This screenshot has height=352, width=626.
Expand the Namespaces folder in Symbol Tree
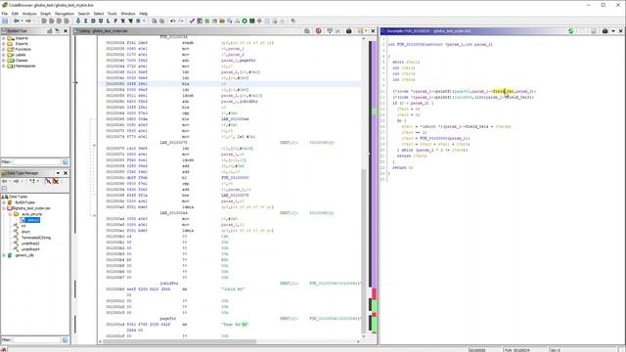[x=4, y=66]
